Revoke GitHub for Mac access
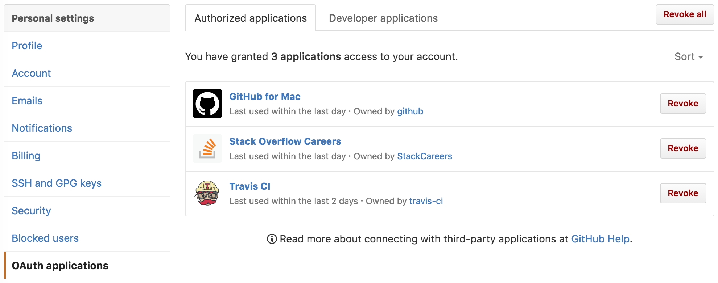This screenshot has height=283, width=718. pyautogui.click(x=683, y=104)
